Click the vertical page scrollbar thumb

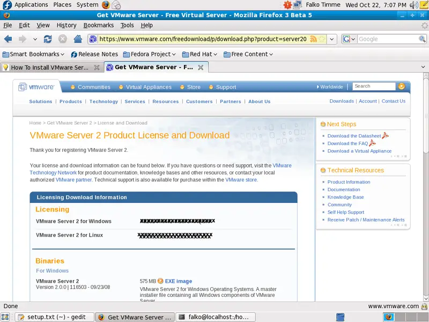[x=426, y=115]
